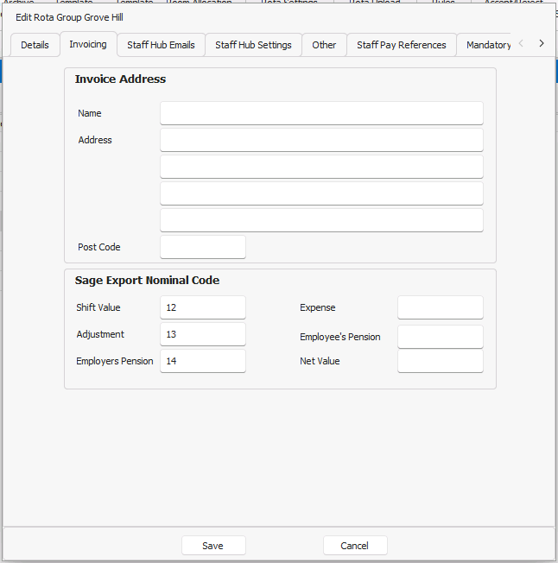Click the last Address line field
The image size is (558, 563).
tap(321, 220)
